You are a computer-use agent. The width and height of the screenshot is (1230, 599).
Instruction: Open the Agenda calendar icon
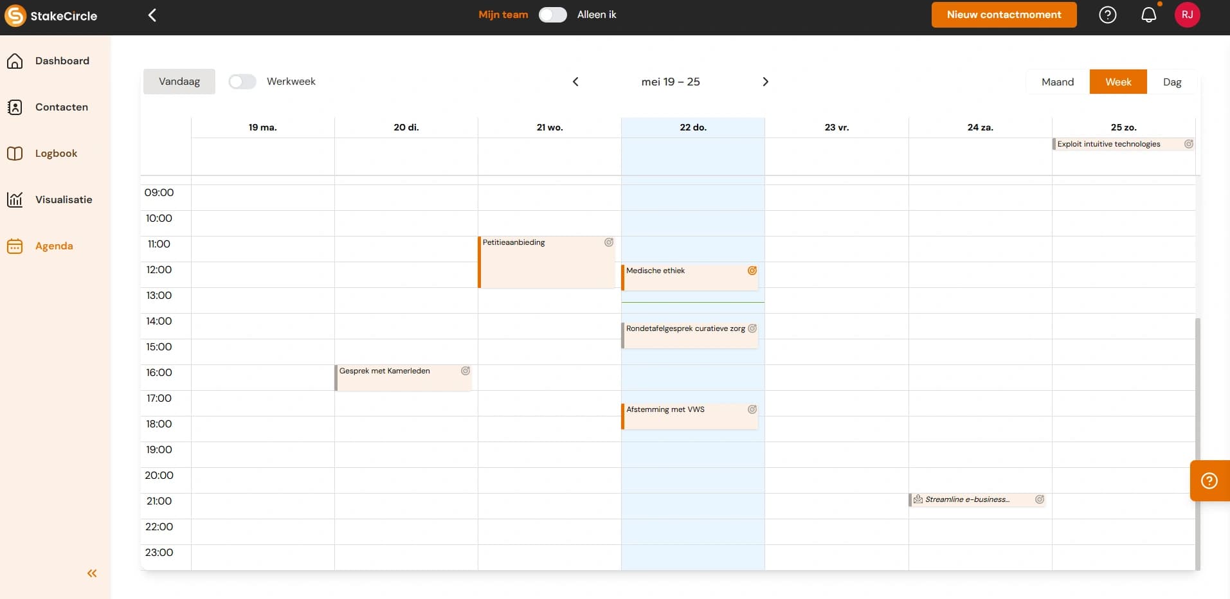click(15, 246)
